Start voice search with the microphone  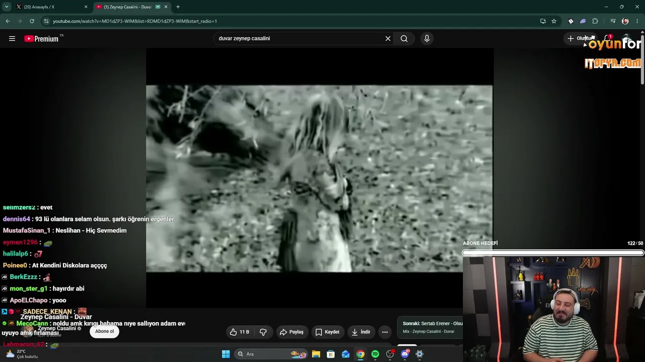427,39
